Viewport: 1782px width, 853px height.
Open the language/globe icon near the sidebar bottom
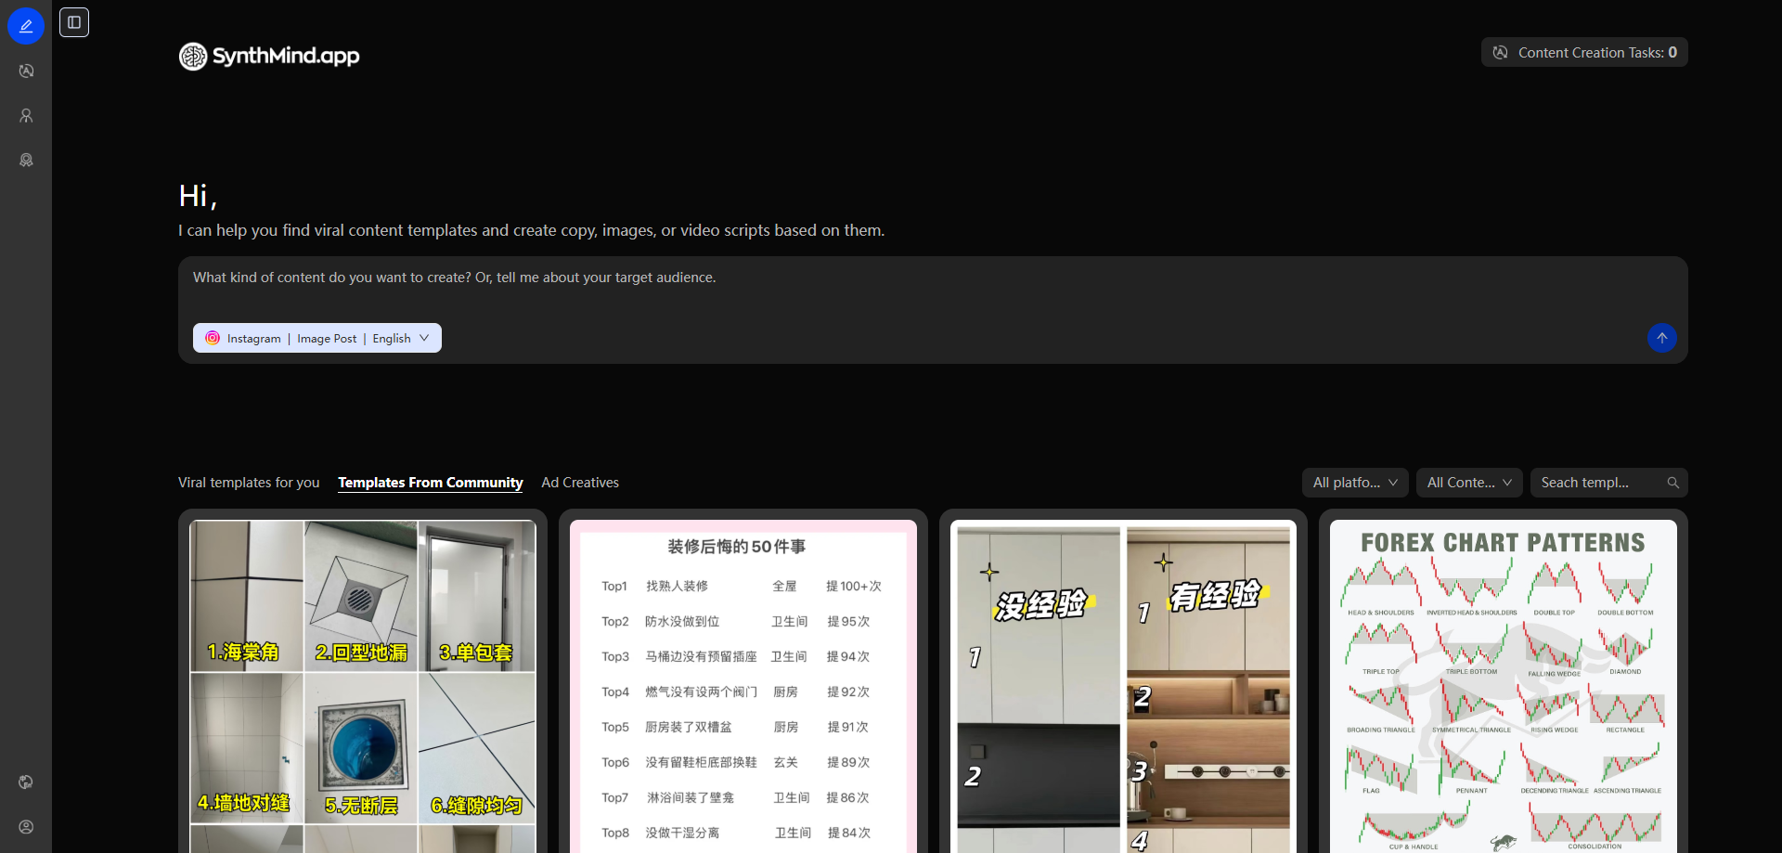click(x=26, y=782)
